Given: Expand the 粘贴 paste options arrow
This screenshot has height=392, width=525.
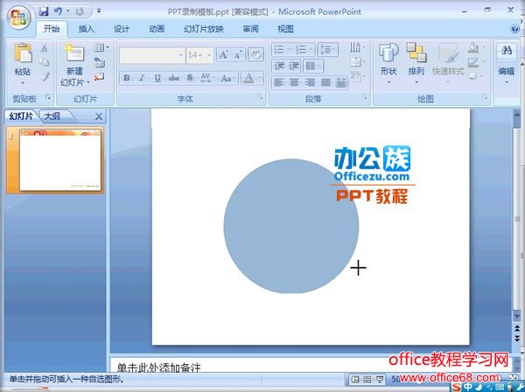Looking at the screenshot, I should [x=23, y=82].
